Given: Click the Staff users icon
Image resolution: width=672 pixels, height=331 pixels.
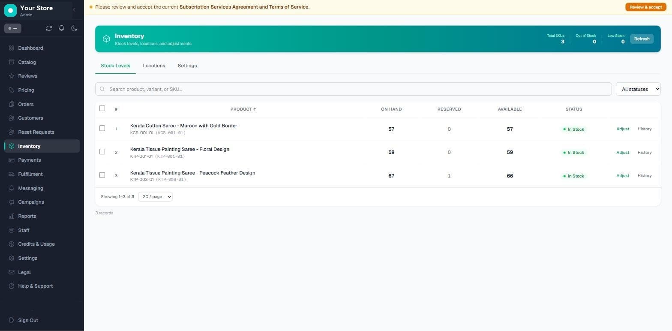Looking at the screenshot, I should [12, 230].
